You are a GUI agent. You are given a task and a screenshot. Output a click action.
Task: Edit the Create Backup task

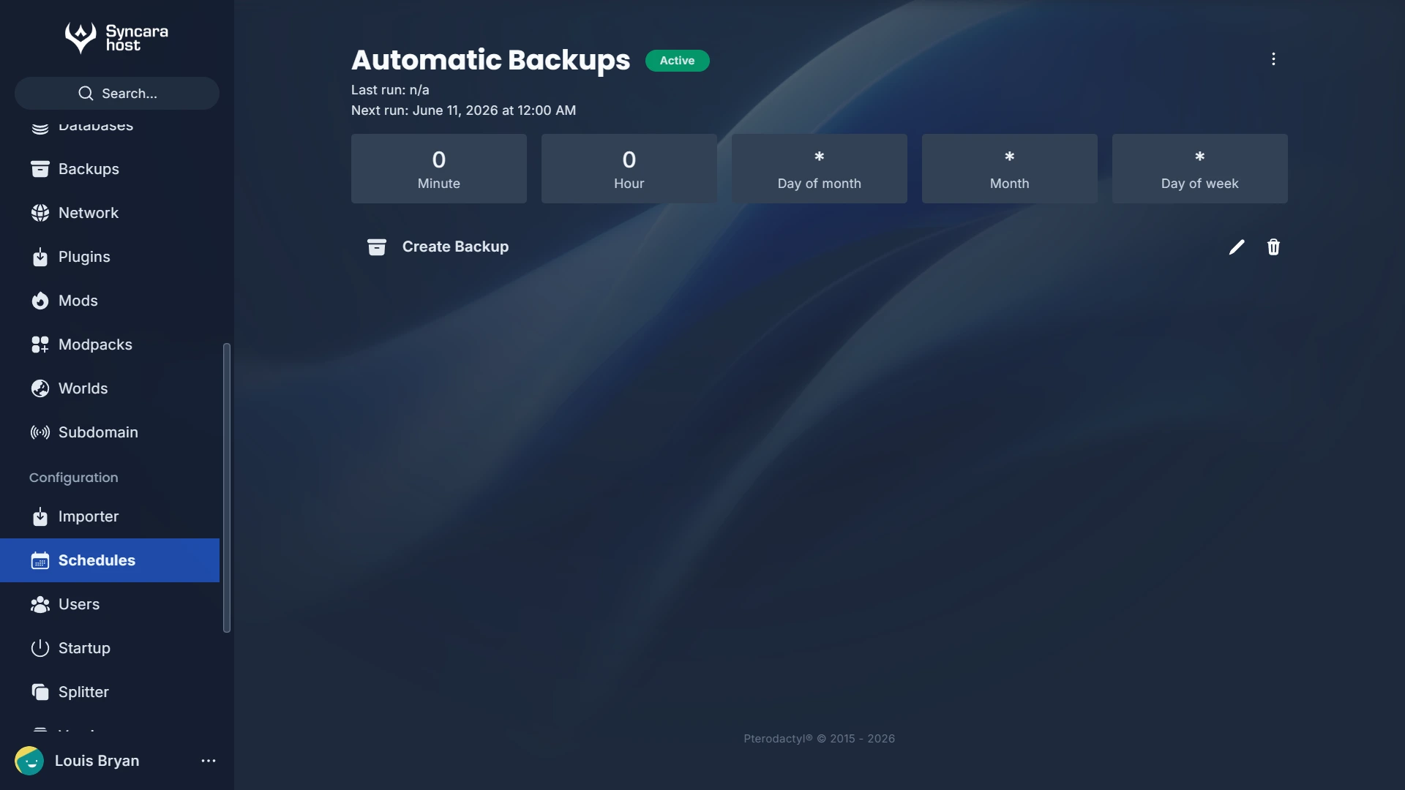tap(1237, 247)
